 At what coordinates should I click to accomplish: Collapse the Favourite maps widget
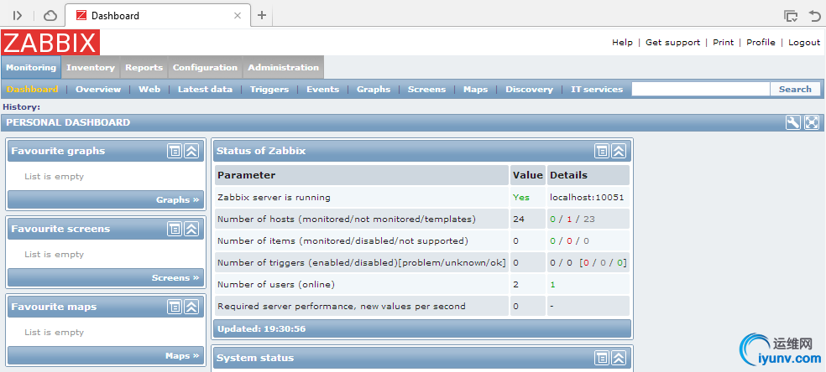(x=191, y=307)
